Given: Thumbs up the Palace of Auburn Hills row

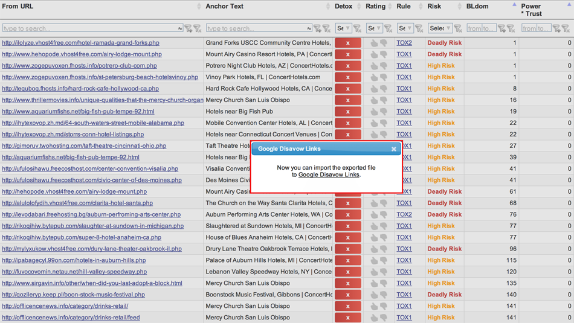Looking at the screenshot, I should 374,260.
